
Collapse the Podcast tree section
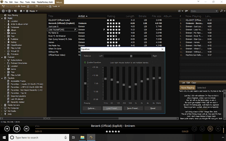pyautogui.click(x=2, y=57)
